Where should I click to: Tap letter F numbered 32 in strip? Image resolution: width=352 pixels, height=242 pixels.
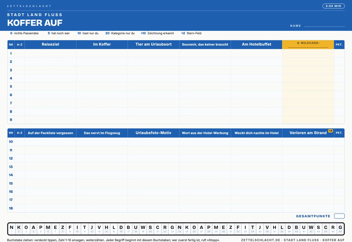click(238, 229)
